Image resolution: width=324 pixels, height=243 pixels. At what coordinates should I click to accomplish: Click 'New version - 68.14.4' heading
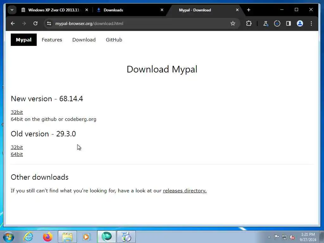tap(47, 99)
